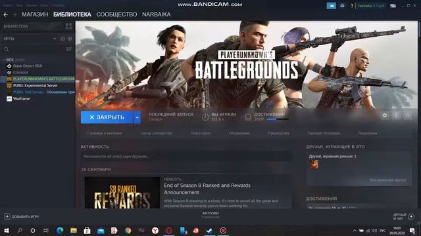Click the achievements progress bar
421x236 pixels.
[x=278, y=119]
